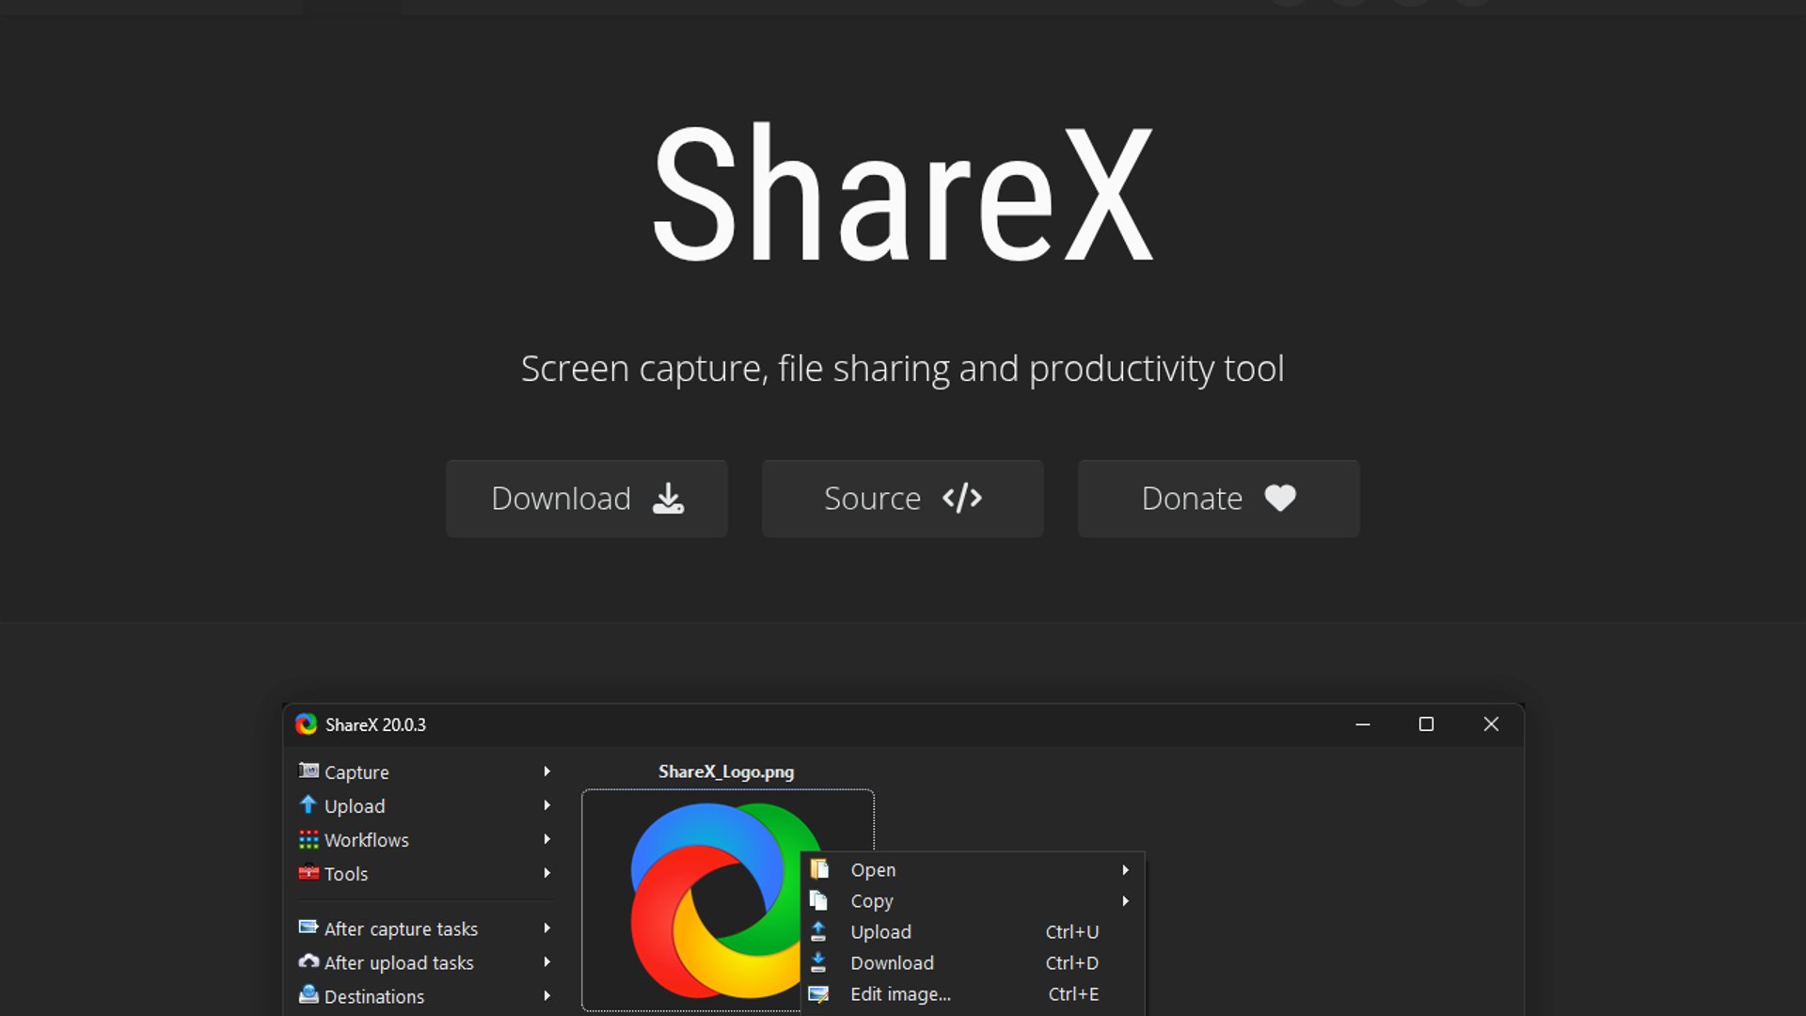Screen dimensions: 1806x1016
Task: Maximize the ShareX 20.0.3 window
Action: 1426,724
